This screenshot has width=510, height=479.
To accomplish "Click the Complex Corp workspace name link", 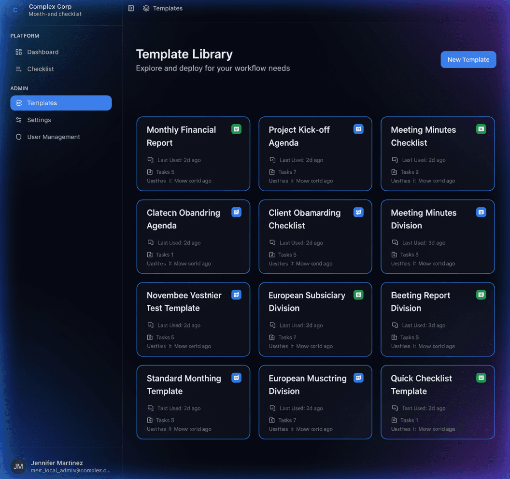I will click(x=50, y=6).
